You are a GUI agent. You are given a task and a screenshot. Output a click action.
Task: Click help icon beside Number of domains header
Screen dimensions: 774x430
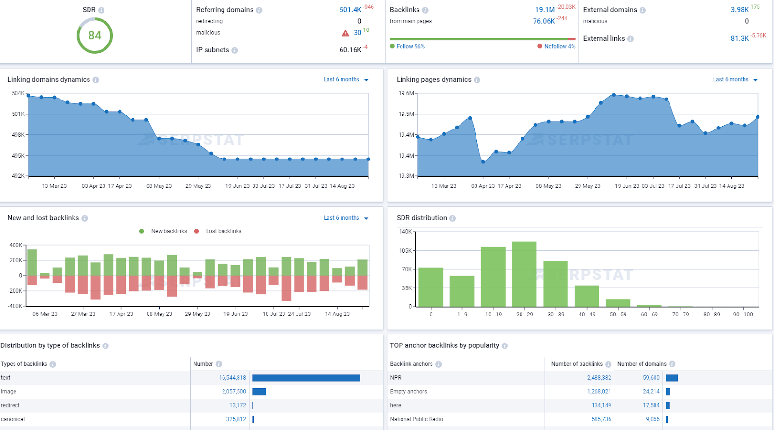672,364
